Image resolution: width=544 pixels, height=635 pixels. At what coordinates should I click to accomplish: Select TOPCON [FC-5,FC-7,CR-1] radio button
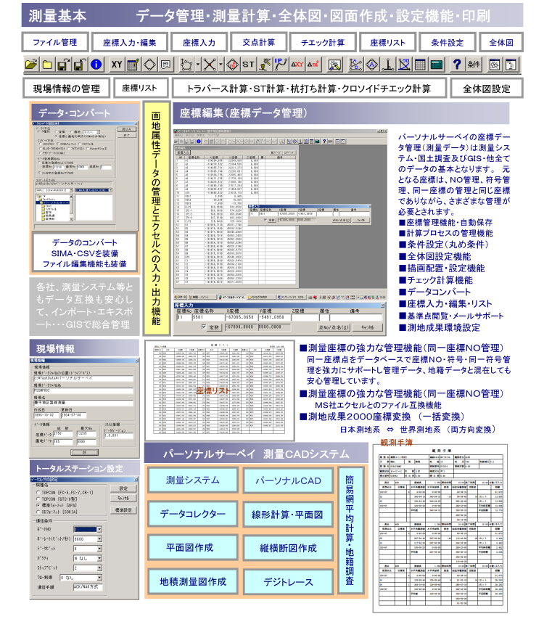pos(38,493)
